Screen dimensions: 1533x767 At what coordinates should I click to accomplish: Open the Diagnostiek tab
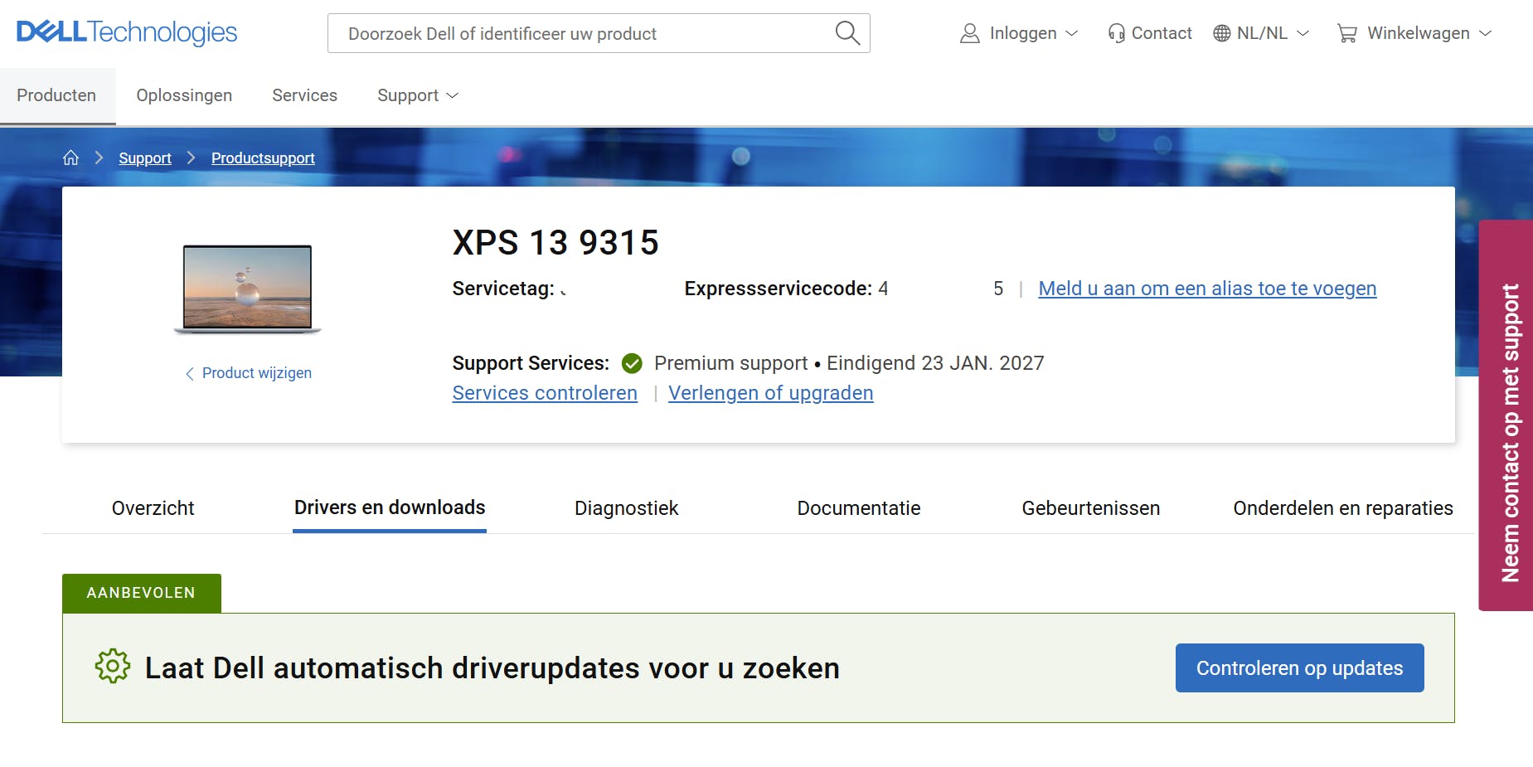[x=626, y=508]
